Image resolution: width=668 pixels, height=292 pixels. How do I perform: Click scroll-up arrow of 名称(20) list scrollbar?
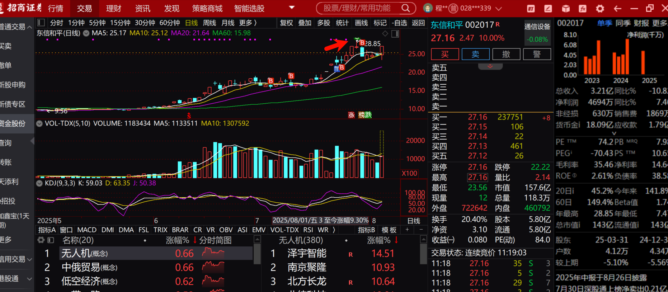257,239
